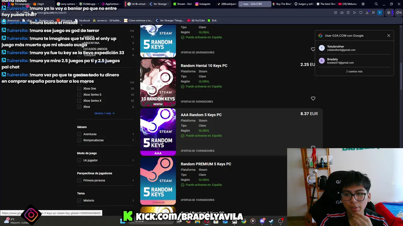The height and width of the screenshot is (226, 403).
Task: Open the tab search magnifier
Action: pos(376,4)
